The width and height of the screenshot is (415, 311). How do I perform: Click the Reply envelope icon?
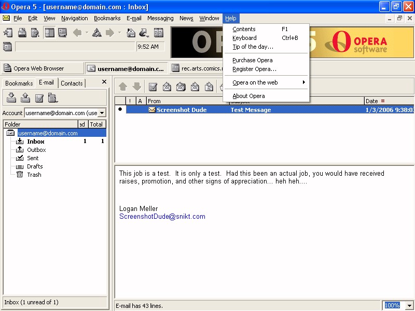click(x=167, y=87)
